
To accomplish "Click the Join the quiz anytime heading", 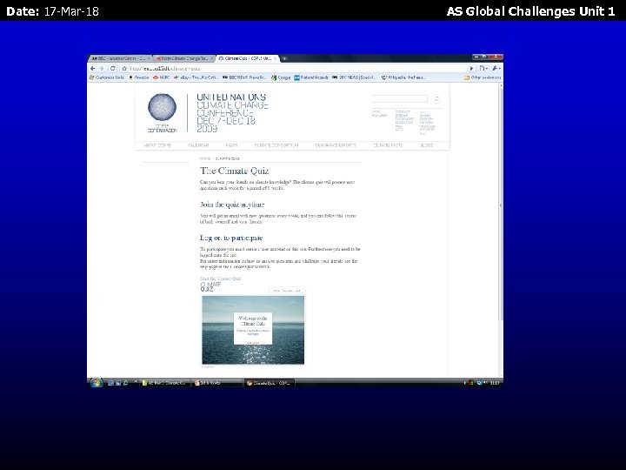I will 232,205.
